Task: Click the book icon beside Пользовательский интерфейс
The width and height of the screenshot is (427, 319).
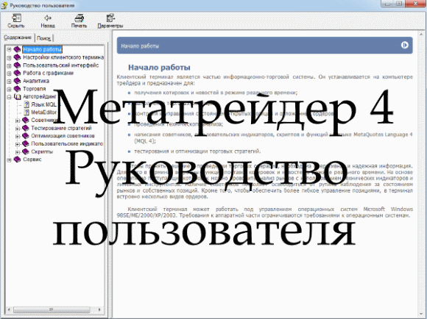Action: click(17, 65)
